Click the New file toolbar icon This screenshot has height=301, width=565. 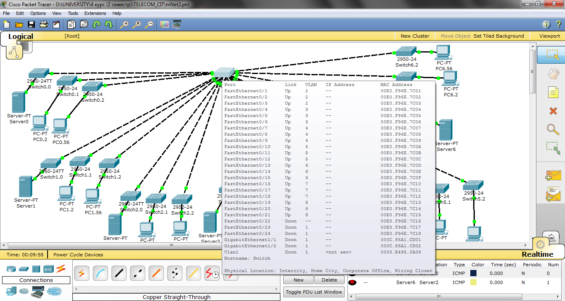7,24
